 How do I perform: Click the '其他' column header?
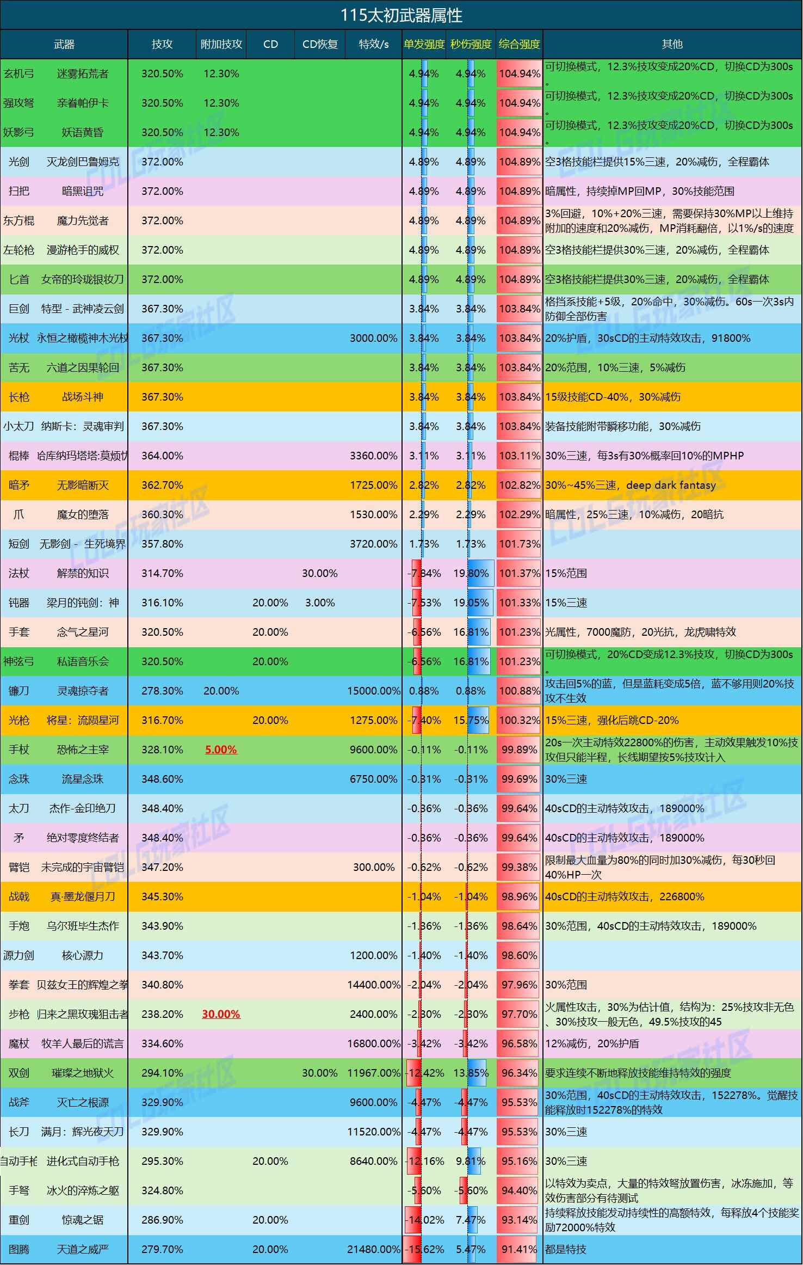click(x=672, y=44)
